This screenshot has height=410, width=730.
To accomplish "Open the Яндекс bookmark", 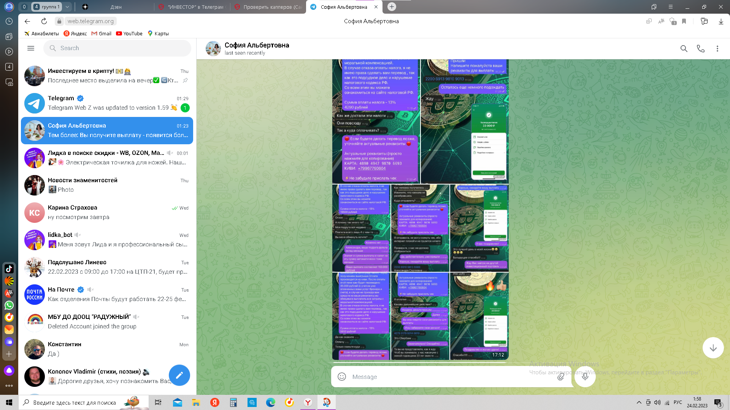I will [75, 33].
